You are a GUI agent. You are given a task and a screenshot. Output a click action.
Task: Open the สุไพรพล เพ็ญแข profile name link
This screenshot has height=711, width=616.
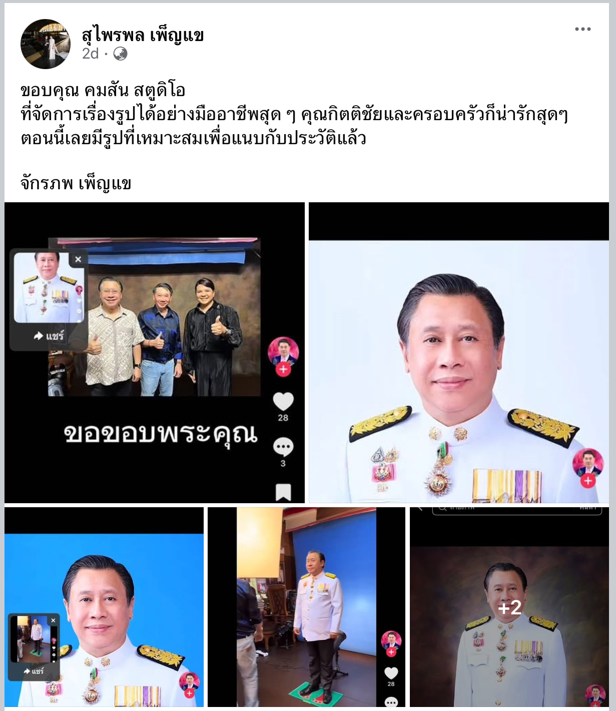tap(143, 35)
